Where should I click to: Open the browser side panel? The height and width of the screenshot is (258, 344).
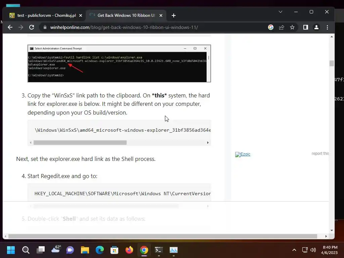coord(306,27)
